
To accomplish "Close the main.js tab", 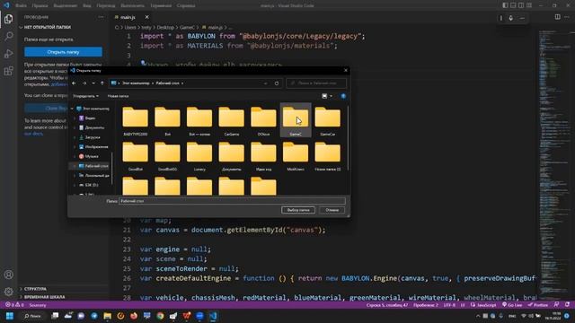I will click(x=146, y=17).
